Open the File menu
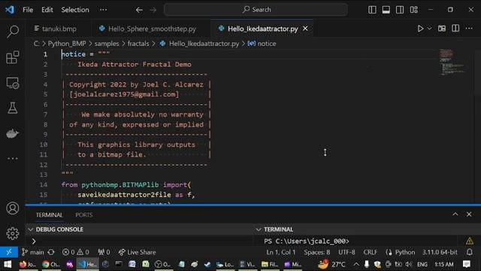 pos(28,10)
